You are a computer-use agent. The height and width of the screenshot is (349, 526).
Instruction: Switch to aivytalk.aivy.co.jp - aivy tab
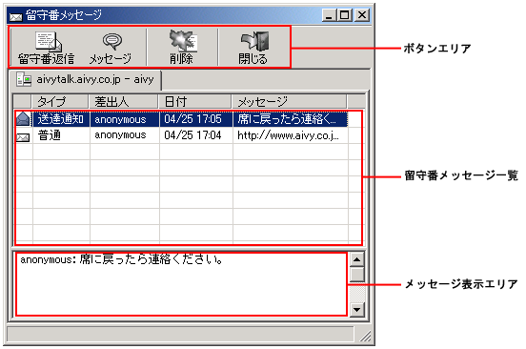click(x=85, y=80)
